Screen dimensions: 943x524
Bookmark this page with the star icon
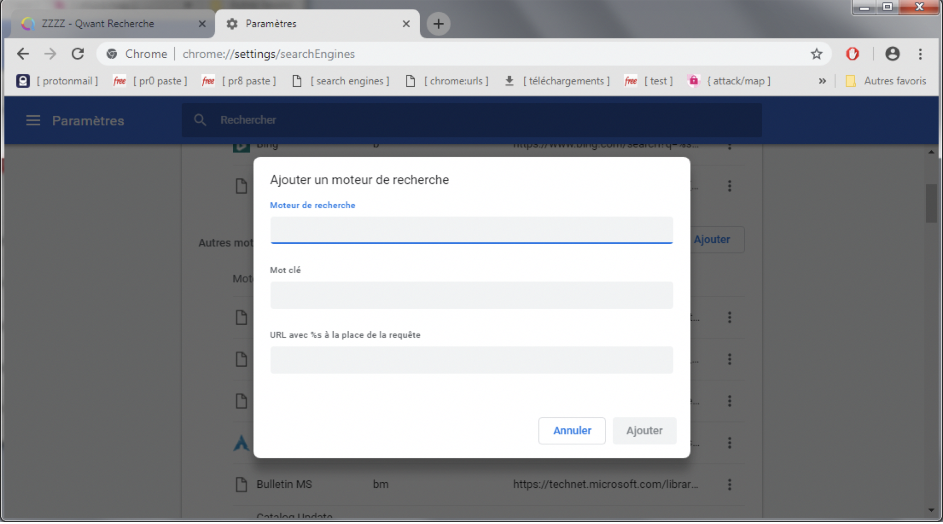pyautogui.click(x=817, y=54)
